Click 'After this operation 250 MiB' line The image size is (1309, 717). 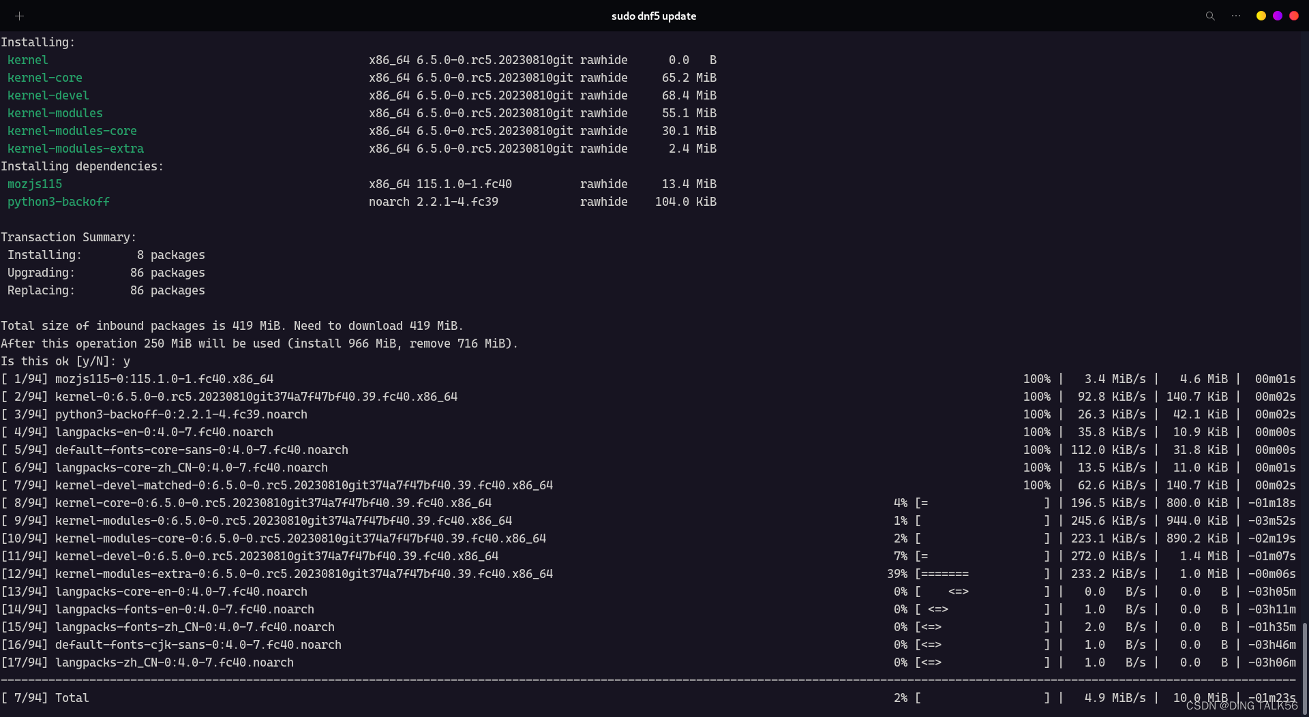[259, 344]
